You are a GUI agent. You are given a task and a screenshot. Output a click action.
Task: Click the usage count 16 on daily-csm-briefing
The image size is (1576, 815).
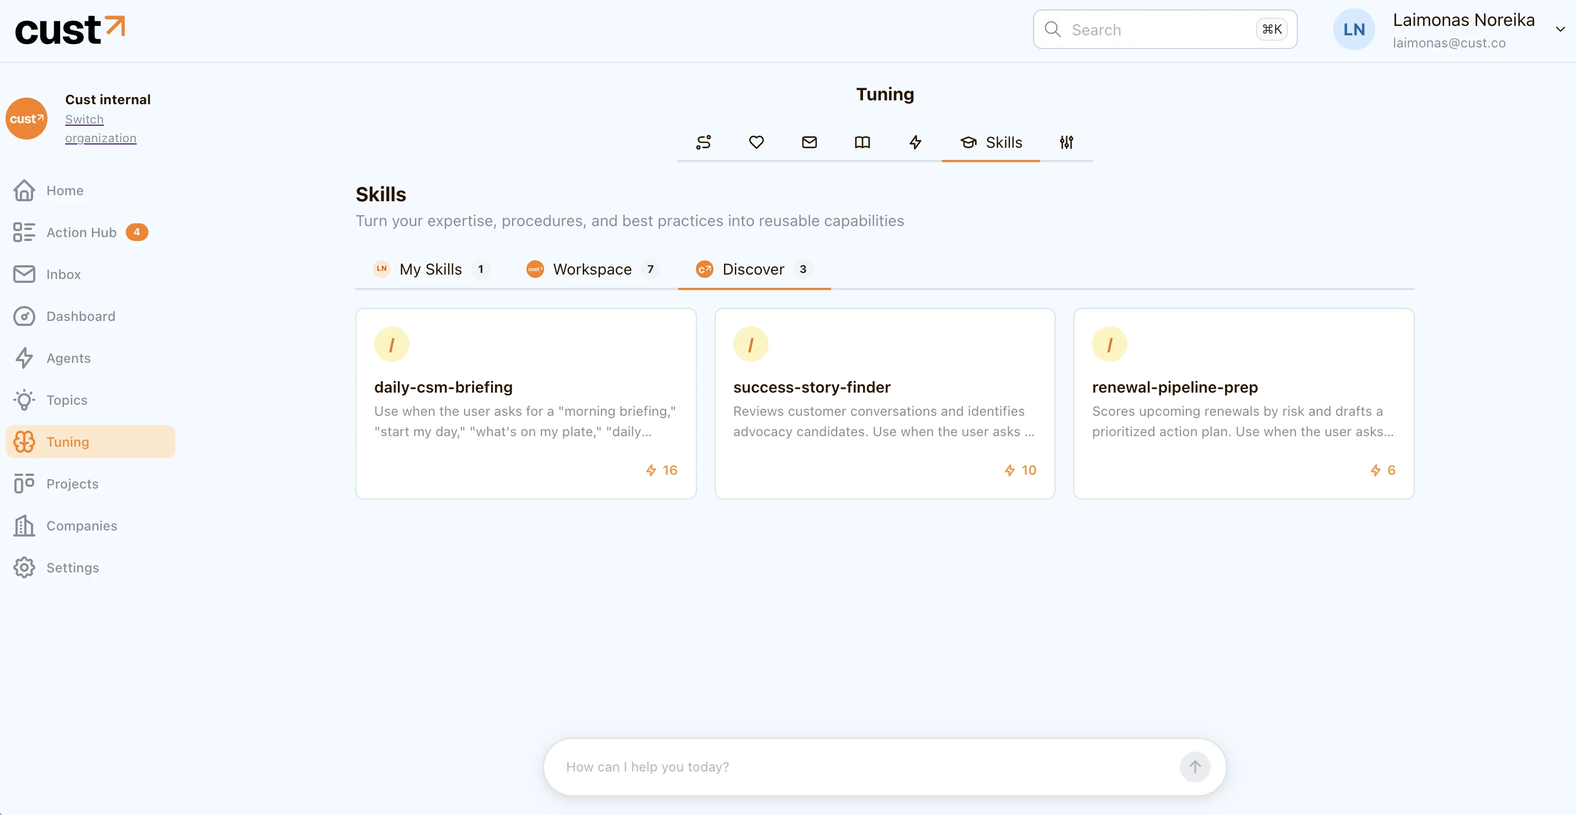[661, 470]
